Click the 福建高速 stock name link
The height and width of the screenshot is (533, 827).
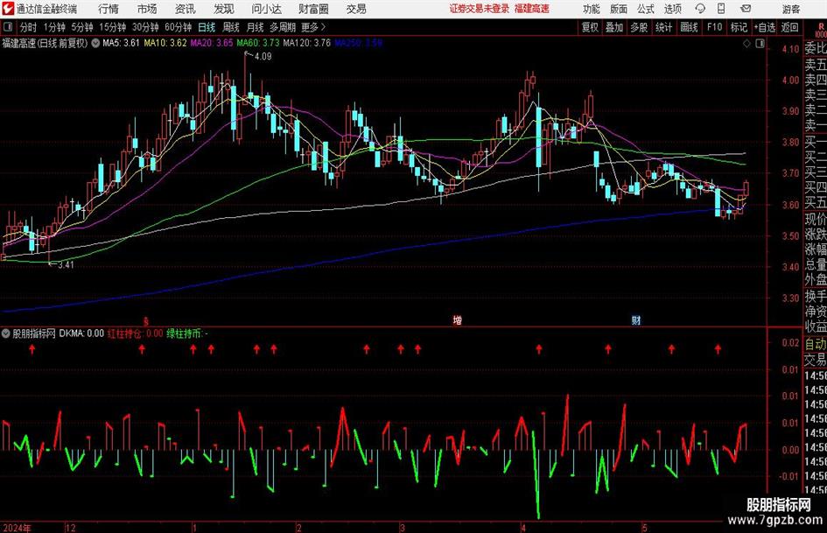tap(532, 9)
